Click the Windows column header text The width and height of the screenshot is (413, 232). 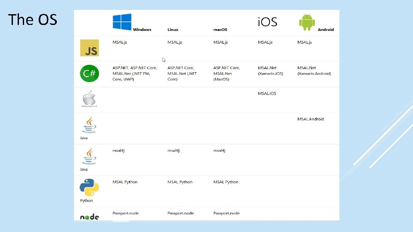(x=142, y=30)
